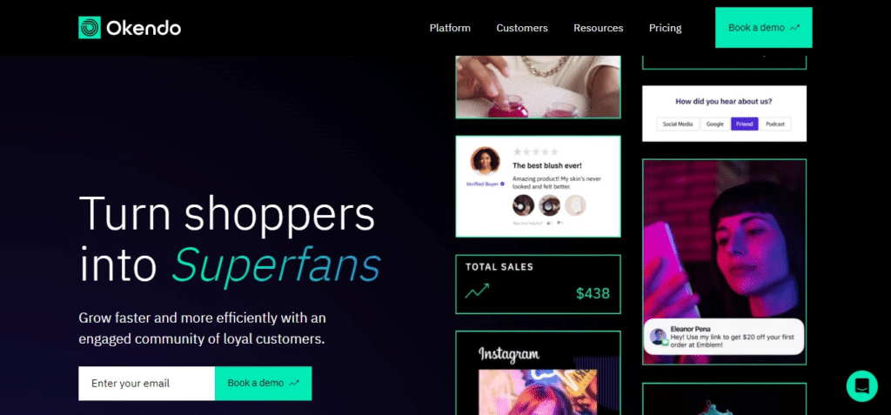Select Friend in the survey options
Image resolution: width=891 pixels, height=415 pixels.
click(x=744, y=124)
